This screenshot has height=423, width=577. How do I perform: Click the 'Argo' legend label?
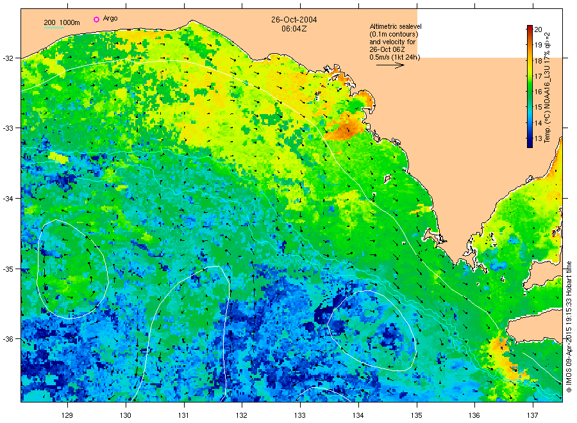pos(110,19)
